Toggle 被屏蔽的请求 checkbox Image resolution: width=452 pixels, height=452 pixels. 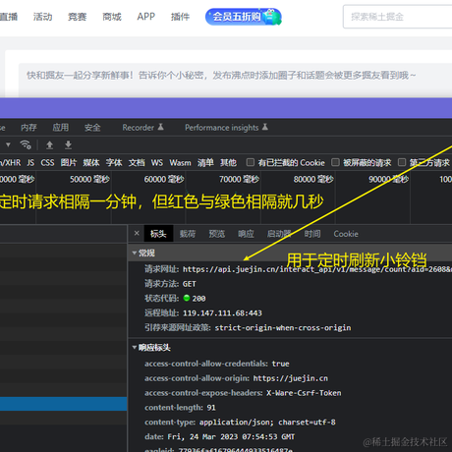(x=335, y=162)
